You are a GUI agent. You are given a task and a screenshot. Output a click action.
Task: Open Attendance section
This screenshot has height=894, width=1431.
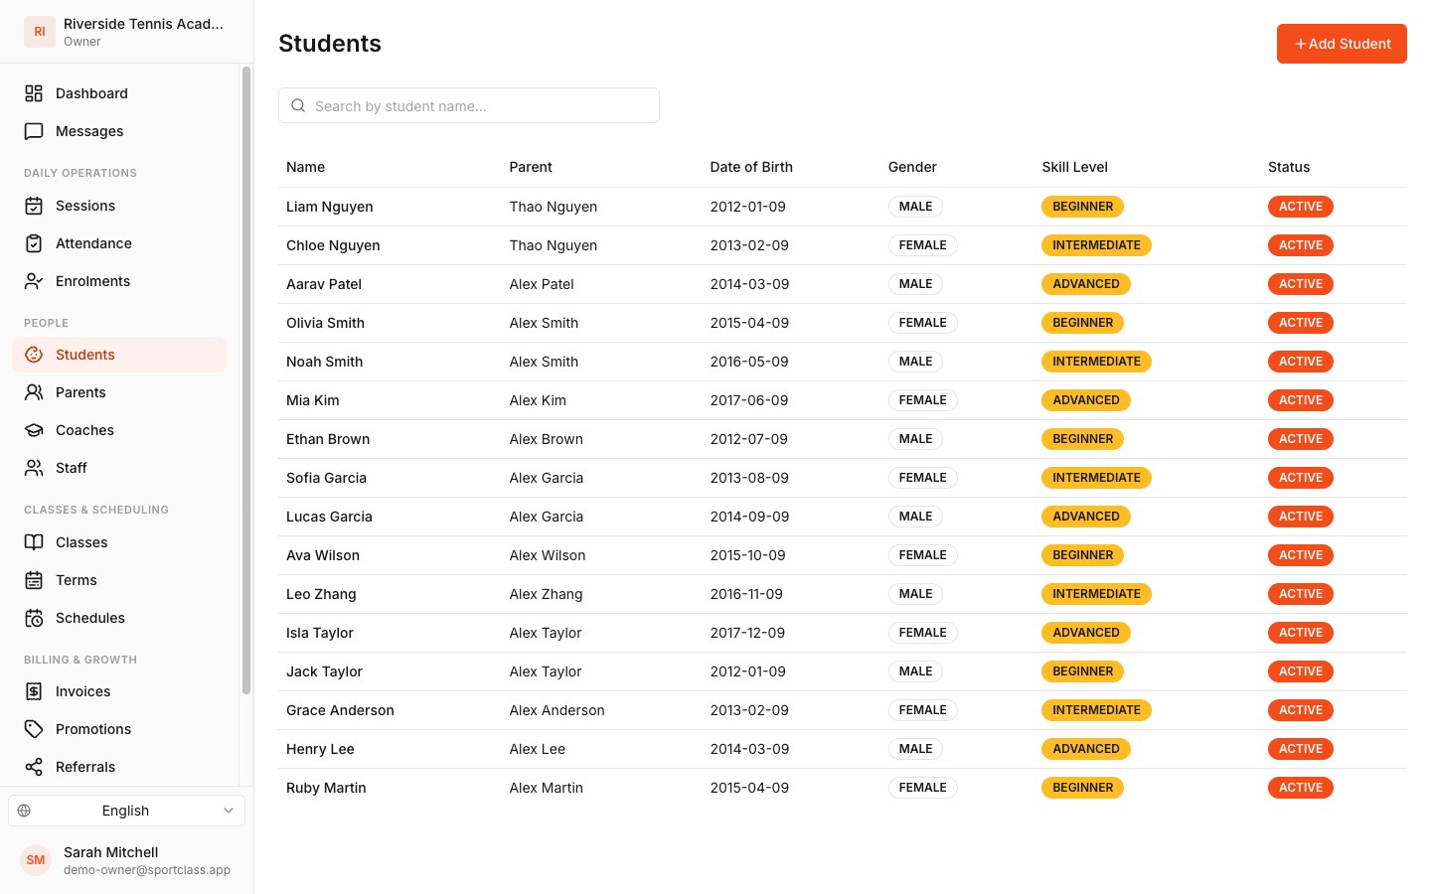point(119,243)
